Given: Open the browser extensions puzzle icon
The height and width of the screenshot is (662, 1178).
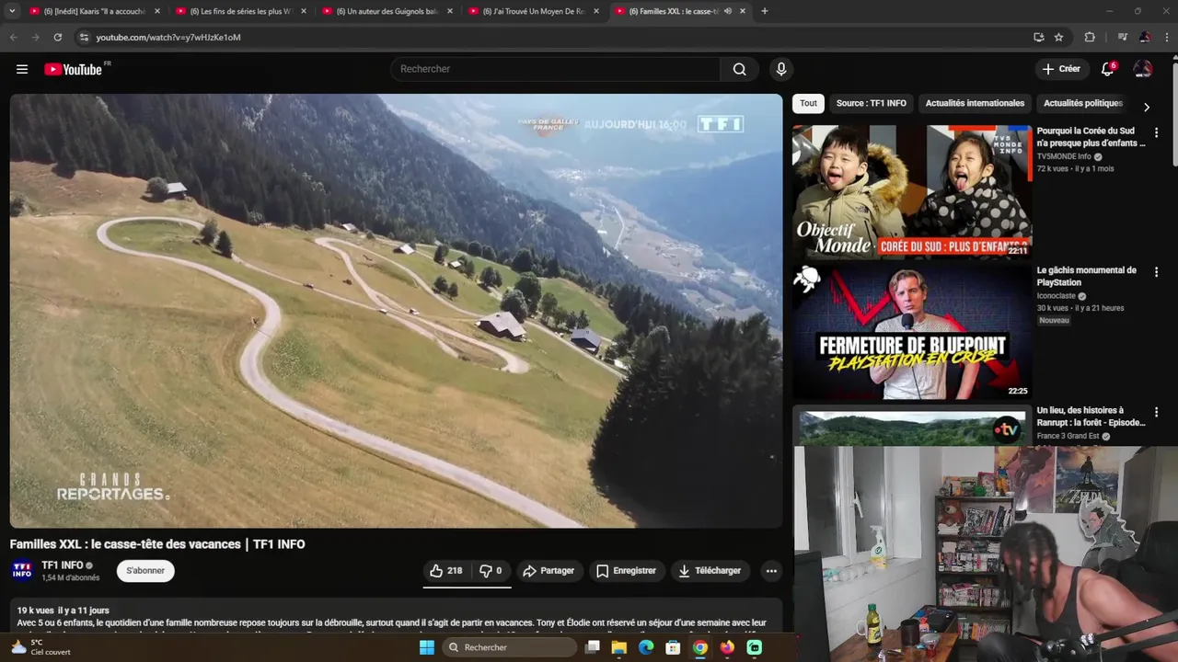Looking at the screenshot, I should [1090, 37].
